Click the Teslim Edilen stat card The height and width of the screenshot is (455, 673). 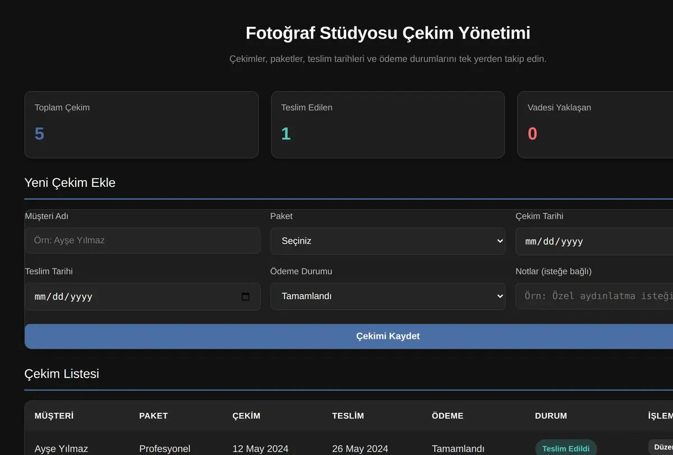point(388,125)
